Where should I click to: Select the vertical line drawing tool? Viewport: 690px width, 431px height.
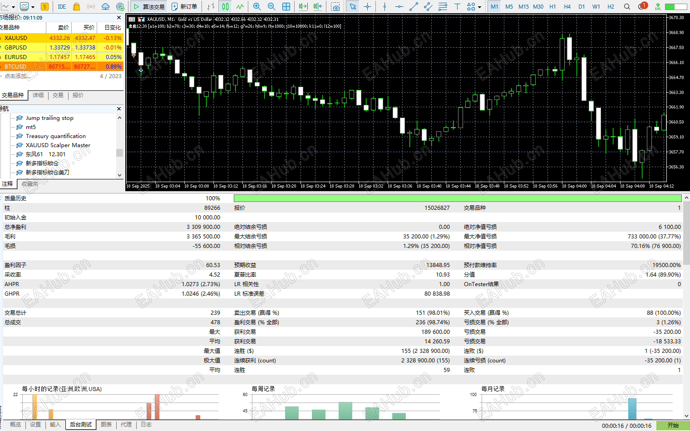pos(384,6)
